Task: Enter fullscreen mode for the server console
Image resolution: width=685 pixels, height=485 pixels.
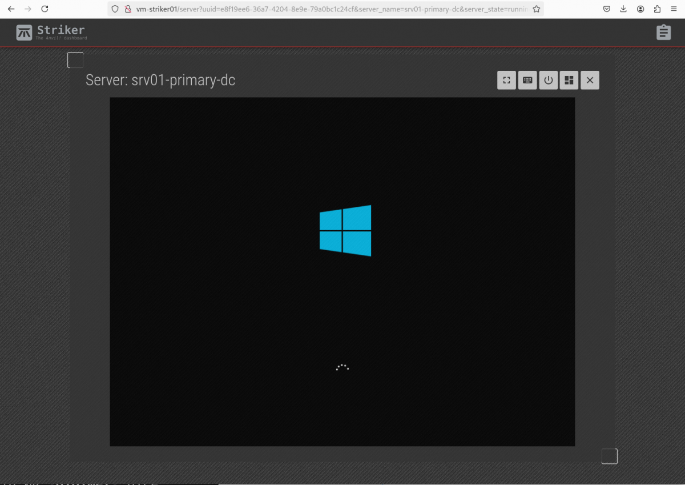Action: click(x=506, y=81)
